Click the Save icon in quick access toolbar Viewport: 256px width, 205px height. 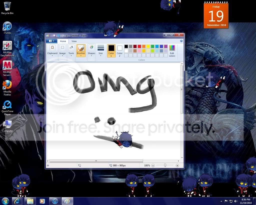coord(54,36)
